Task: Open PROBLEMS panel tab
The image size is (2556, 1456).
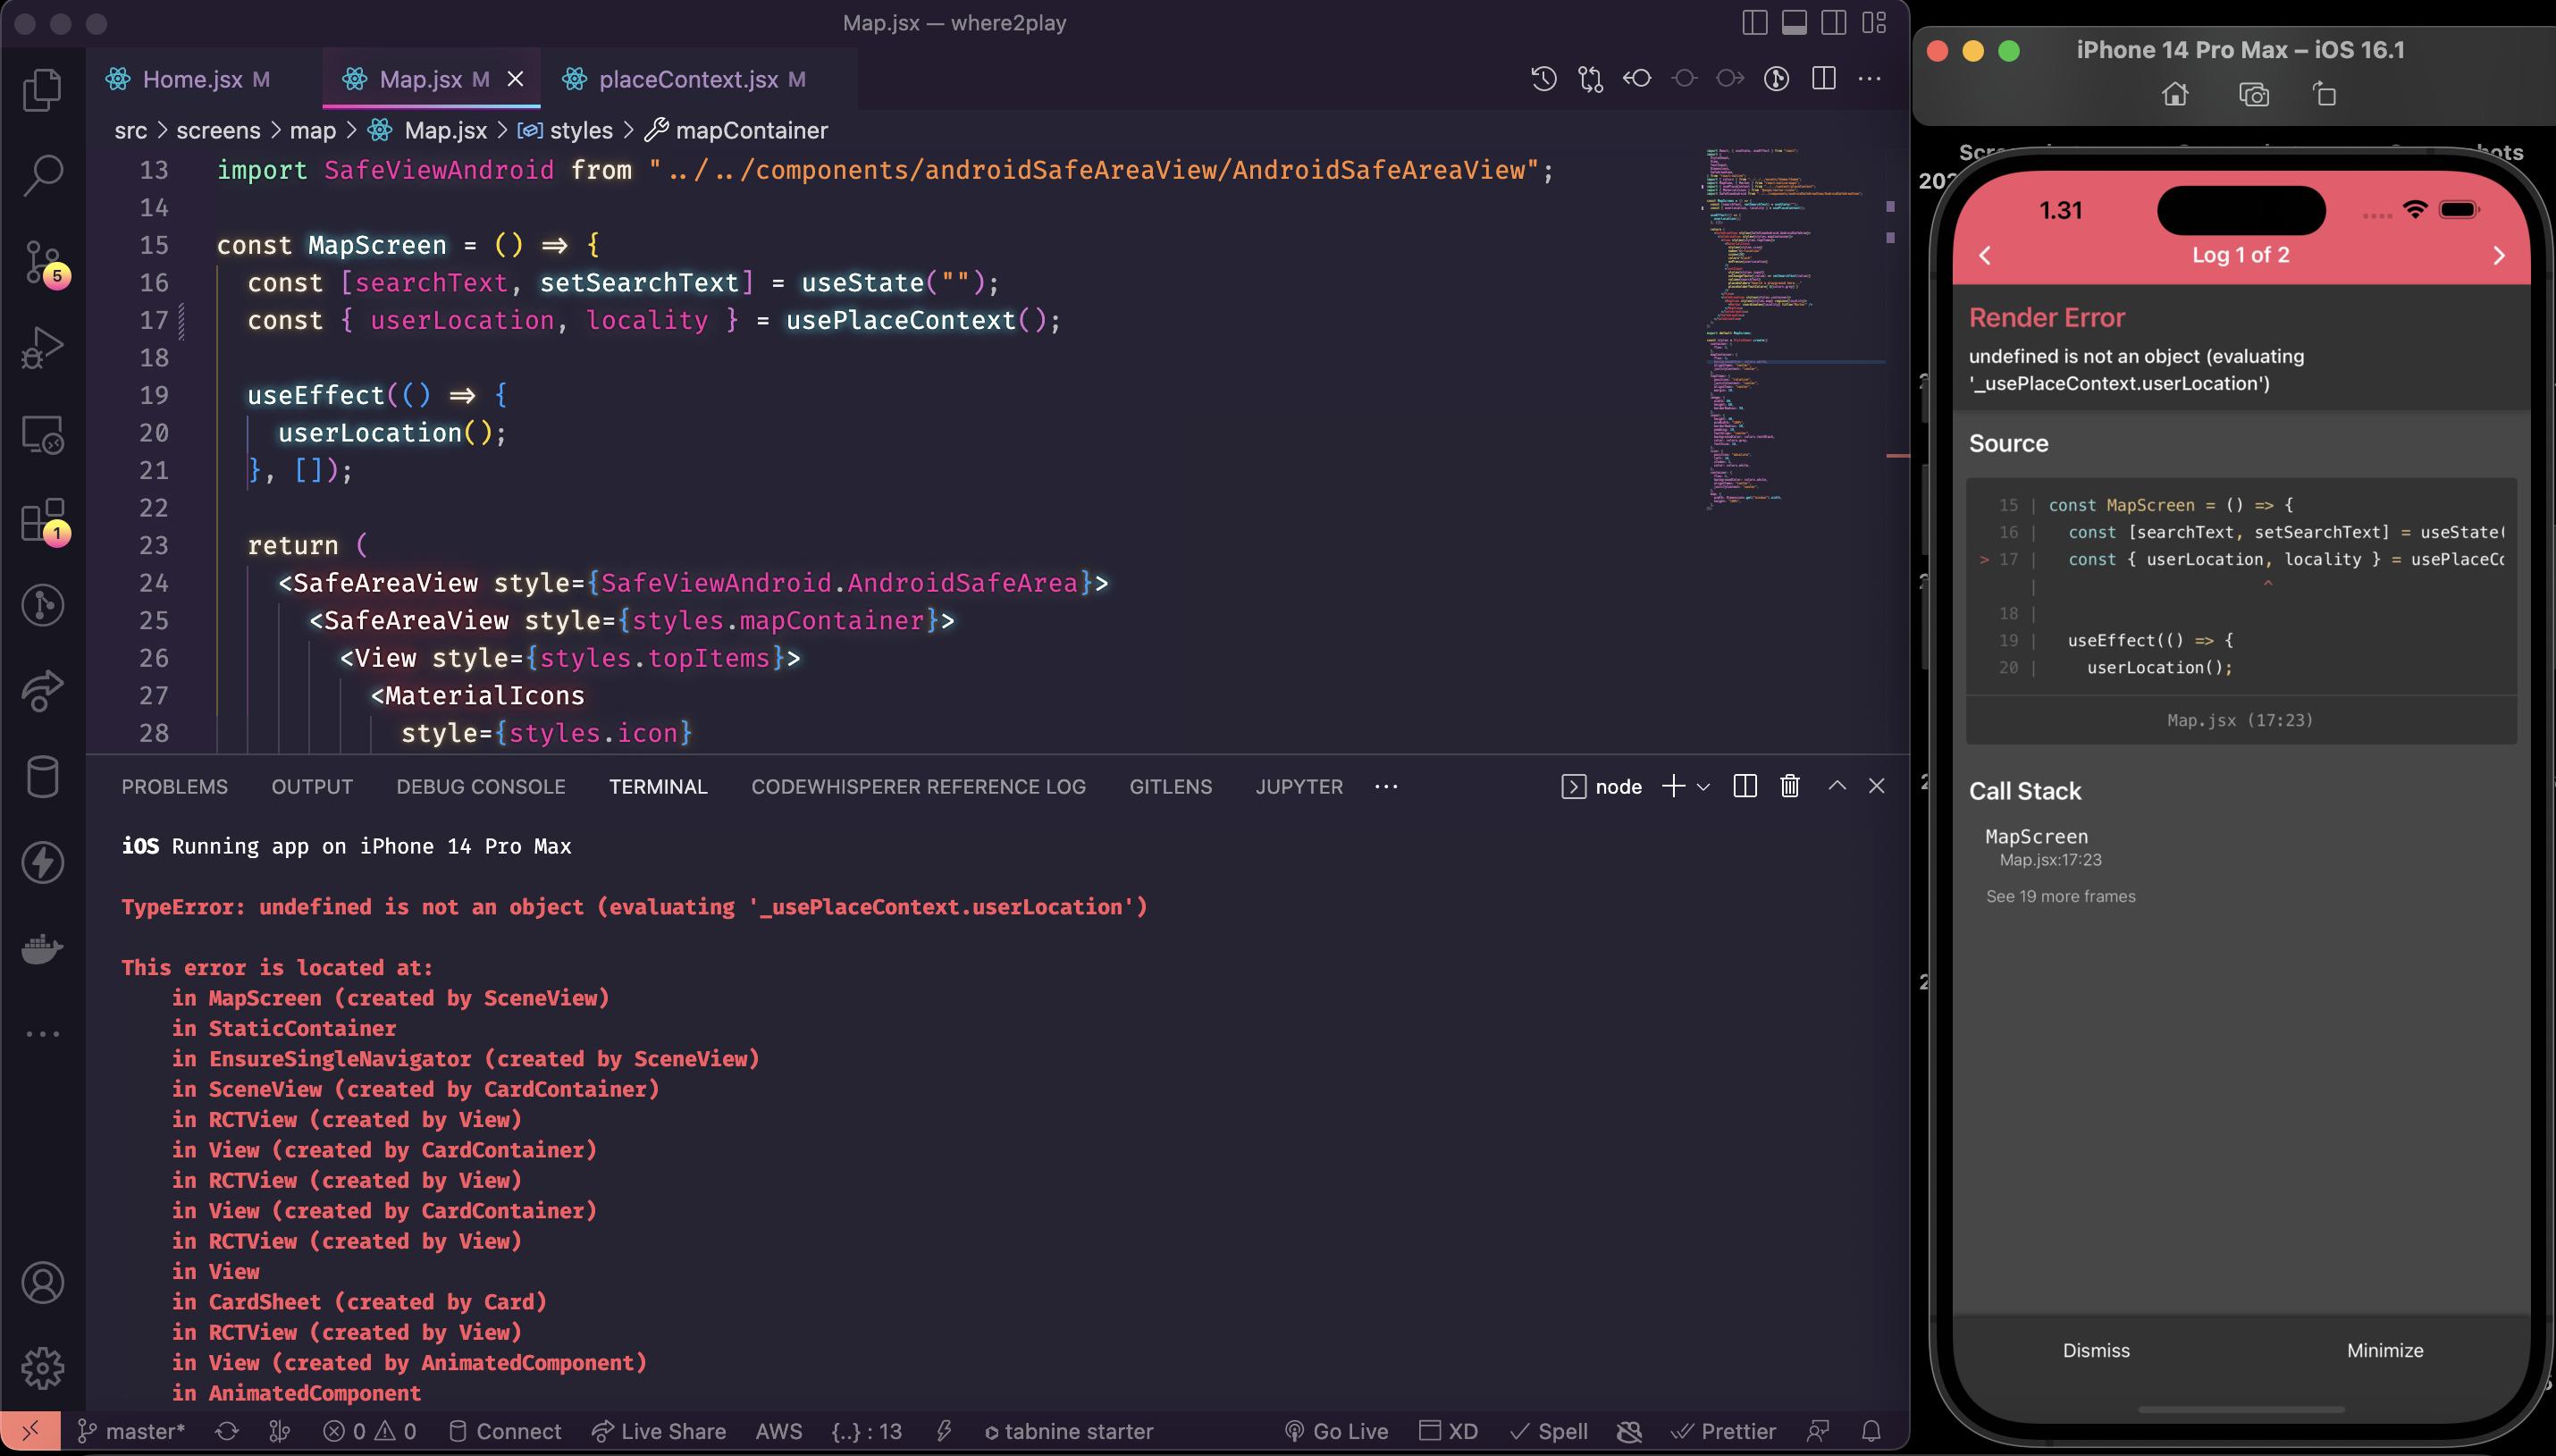Action: tap(175, 787)
